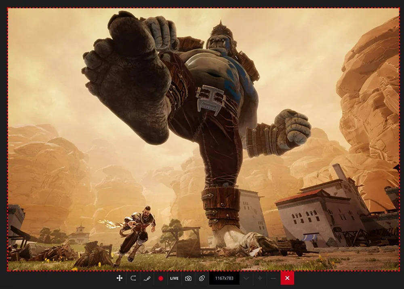The height and width of the screenshot is (289, 404).
Task: Click the top-right corner of the dashed capture frame
Action: (x=399, y=8)
